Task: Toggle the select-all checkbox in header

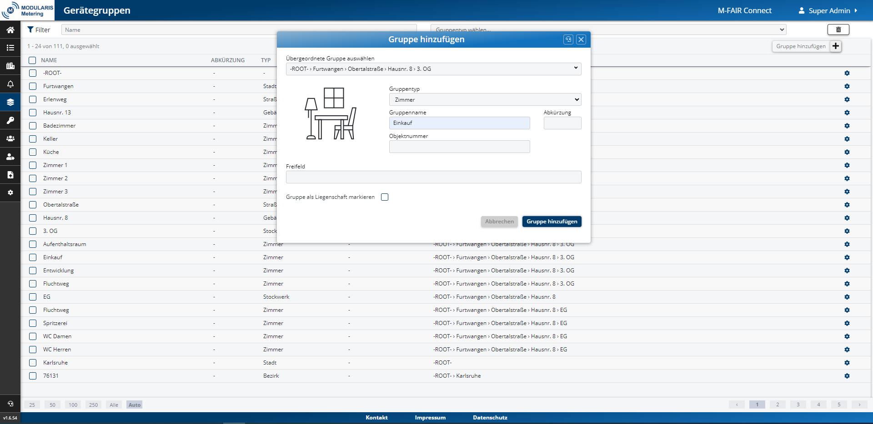Action: coord(32,60)
